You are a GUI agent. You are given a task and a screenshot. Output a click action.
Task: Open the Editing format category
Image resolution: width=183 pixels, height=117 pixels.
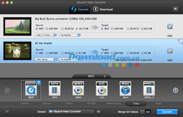[x=69, y=104]
